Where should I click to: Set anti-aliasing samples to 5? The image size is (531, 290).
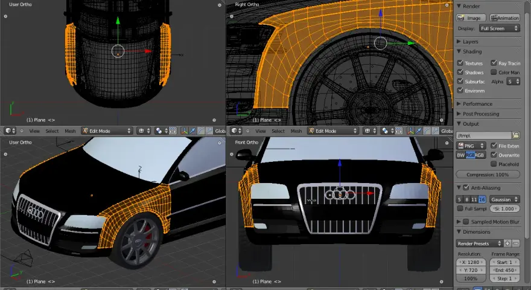pos(460,199)
